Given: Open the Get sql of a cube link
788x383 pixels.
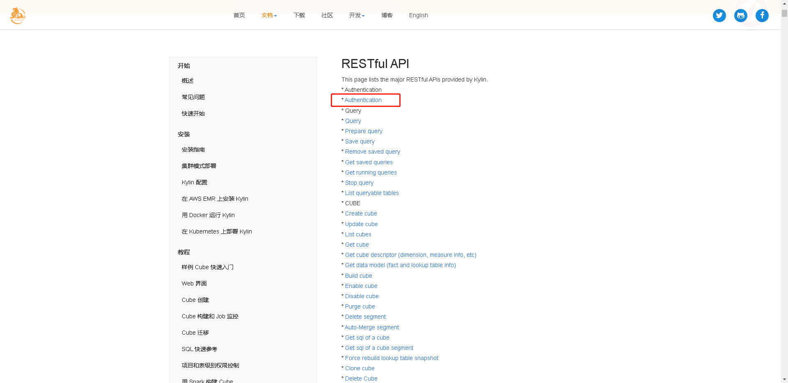Looking at the screenshot, I should tap(367, 338).
